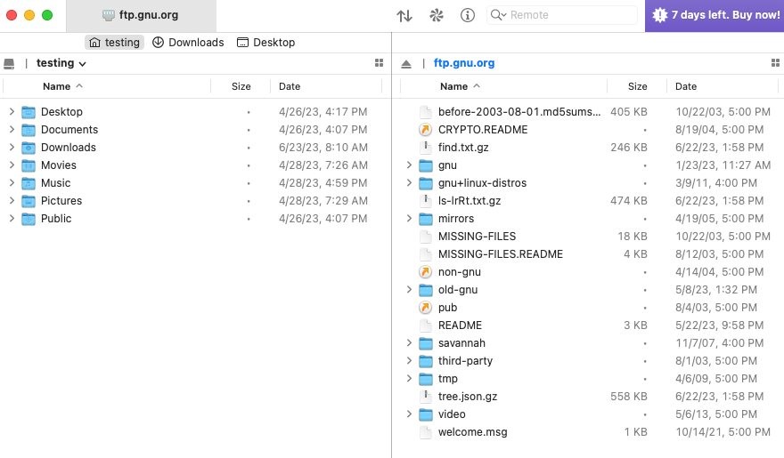Expand the video folder
The image size is (784, 458).
pyautogui.click(x=409, y=414)
